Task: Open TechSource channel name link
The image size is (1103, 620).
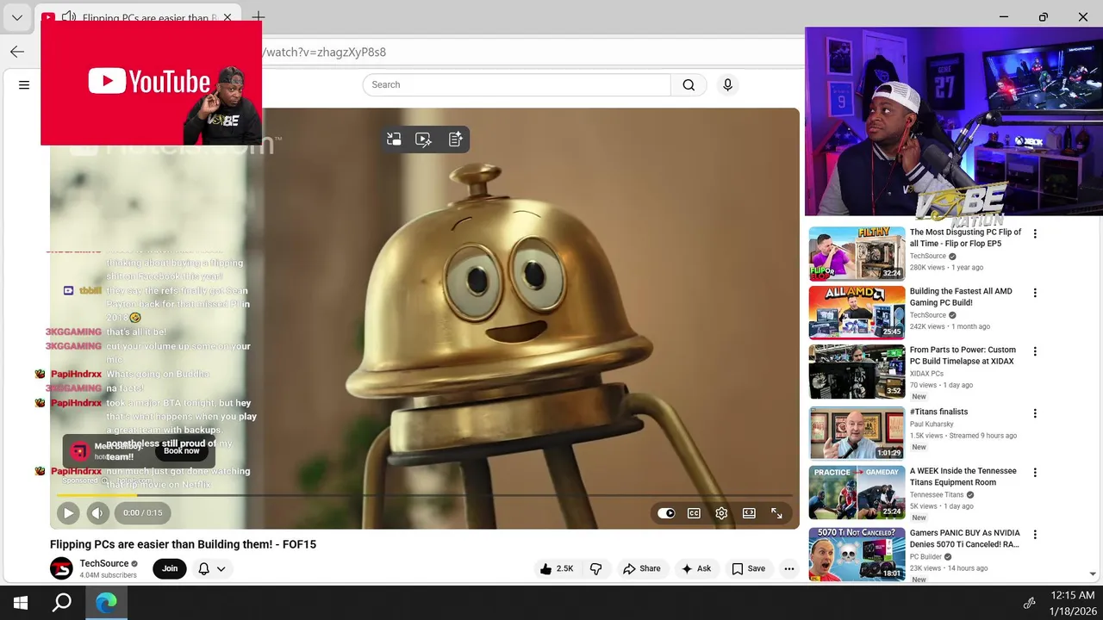Action: 104,563
